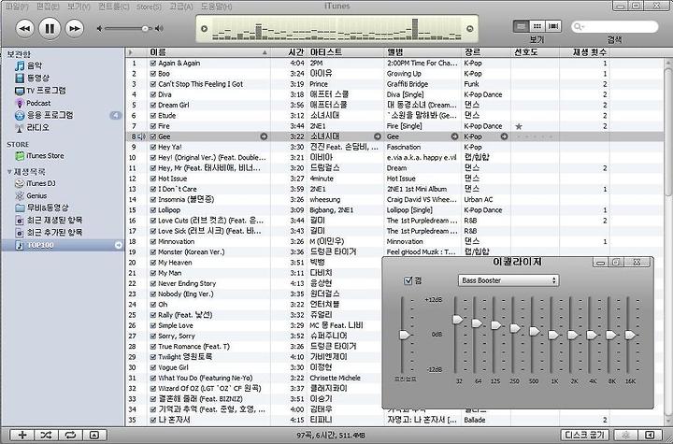Click in the search field
Image resolution: width=673 pixels, height=444 pixels.
pyautogui.click(x=615, y=26)
